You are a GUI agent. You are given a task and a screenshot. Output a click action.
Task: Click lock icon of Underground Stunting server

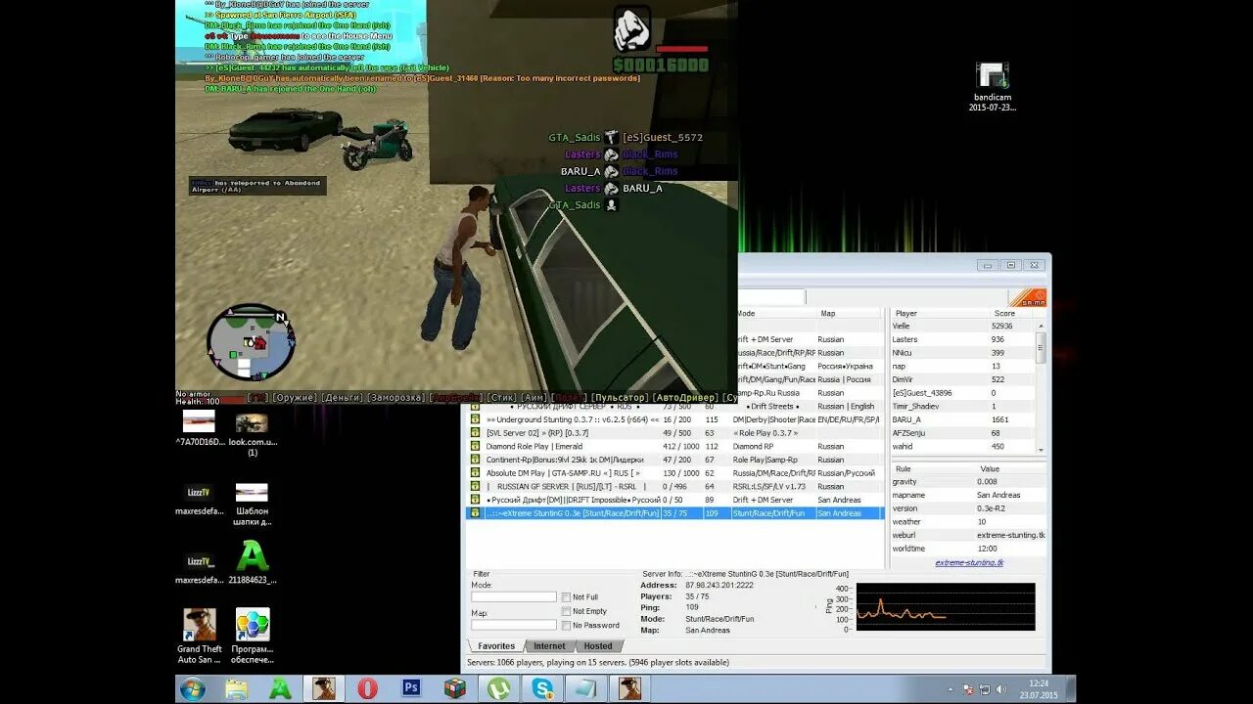coord(476,419)
